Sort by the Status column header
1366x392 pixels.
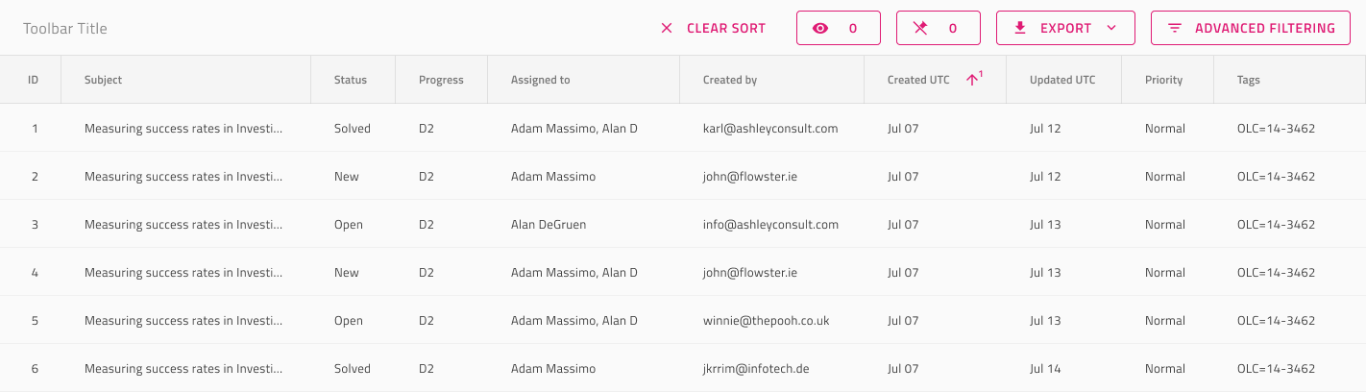(x=353, y=80)
